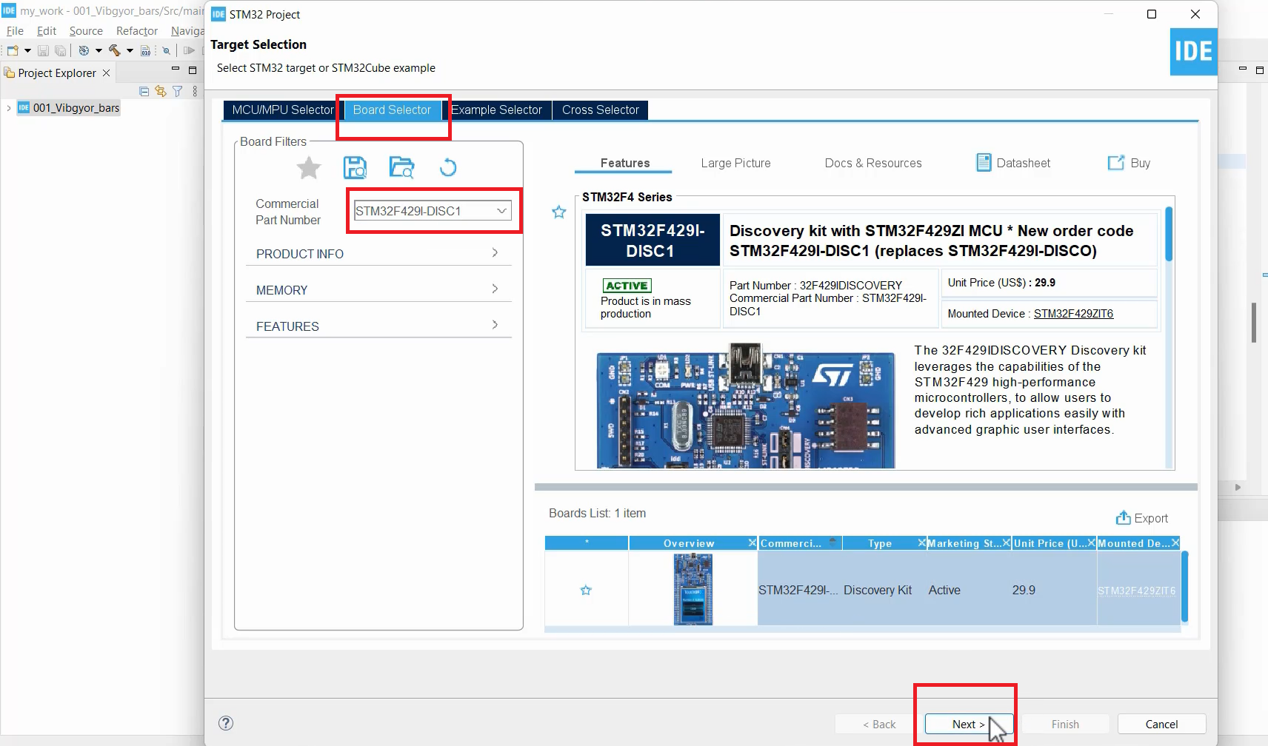Select the 'Discovery Kit' cell in boards table
Screen dimensions: 1268x746
coord(878,590)
